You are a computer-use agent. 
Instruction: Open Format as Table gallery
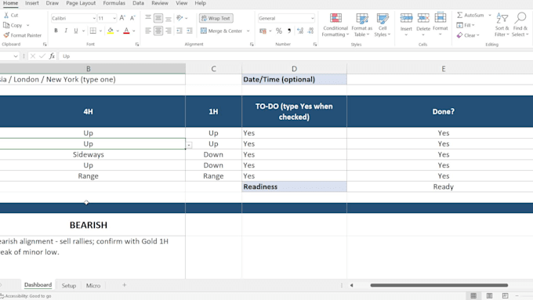(361, 25)
